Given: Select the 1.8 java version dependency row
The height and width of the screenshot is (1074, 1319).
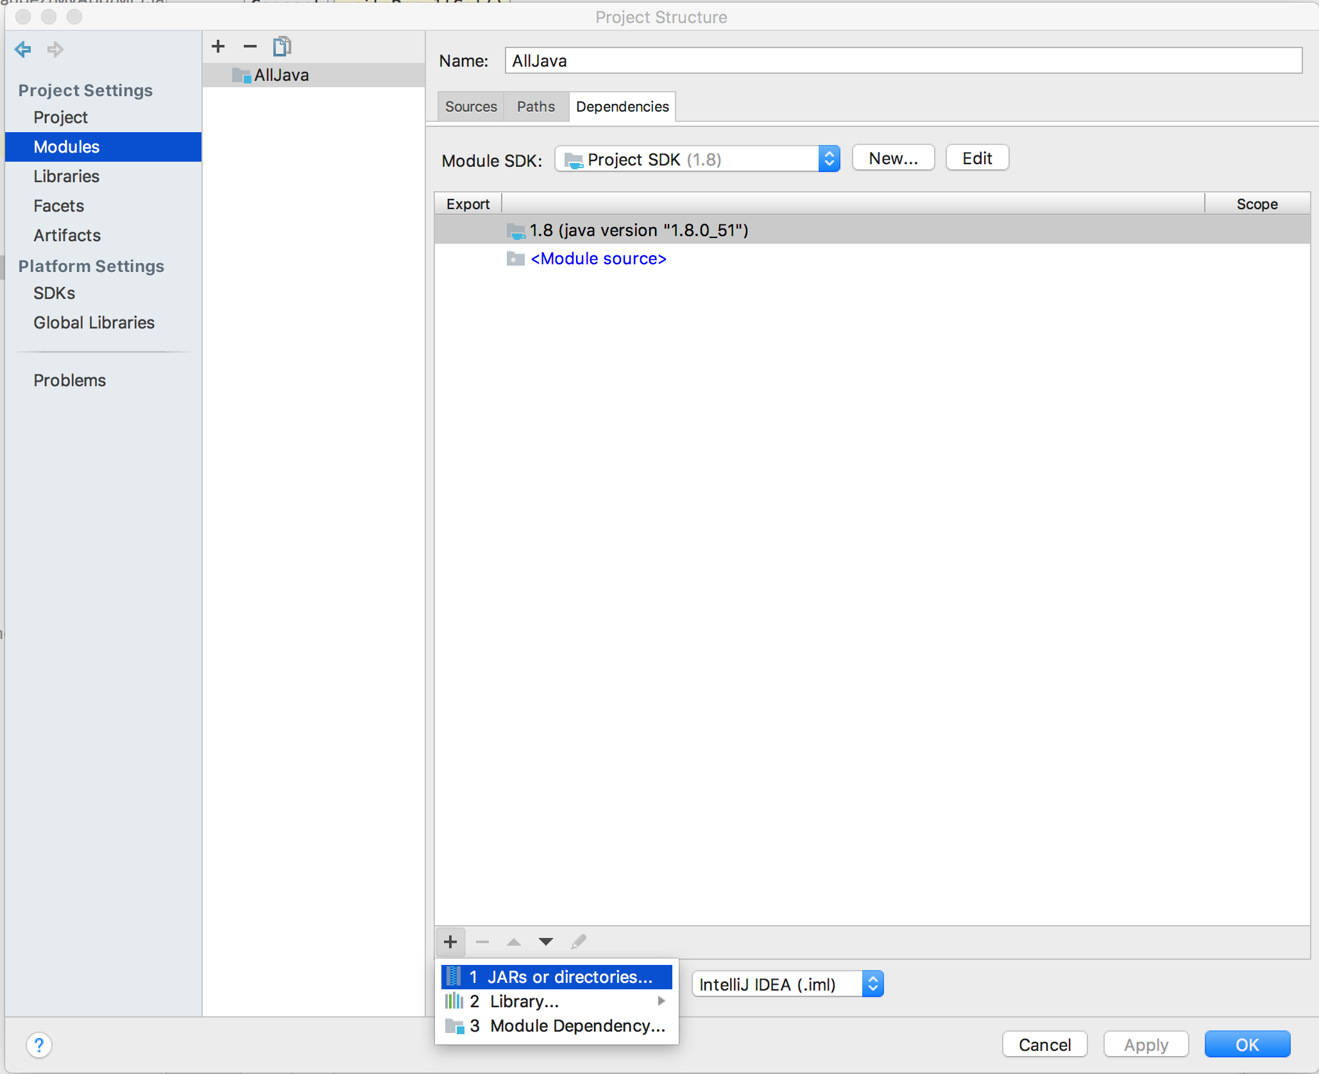Looking at the screenshot, I should pos(872,230).
